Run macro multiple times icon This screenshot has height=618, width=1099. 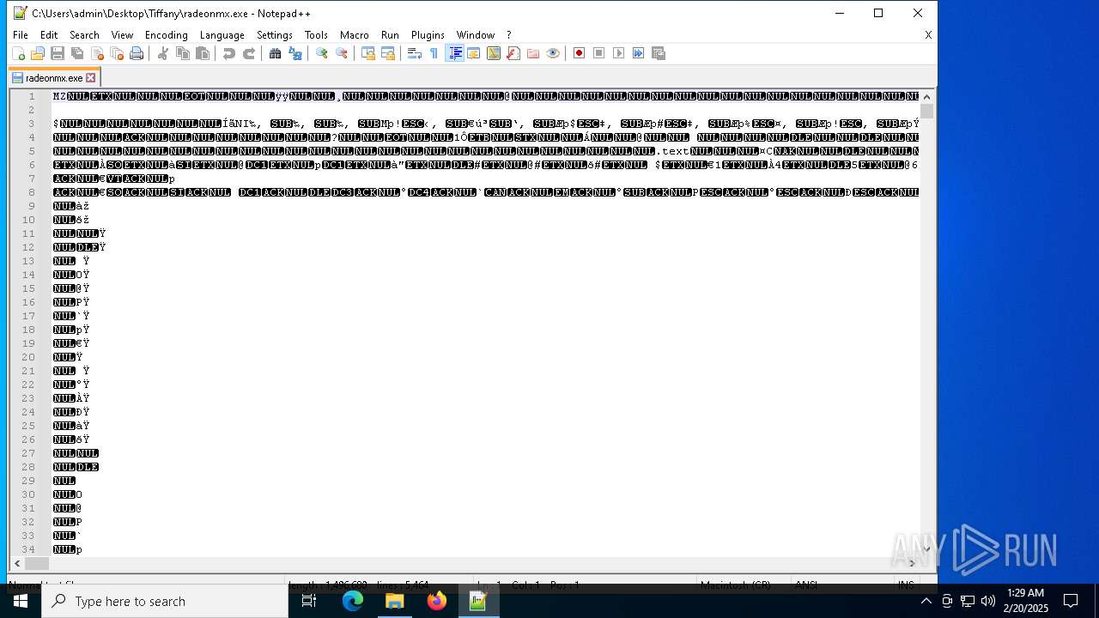[639, 53]
